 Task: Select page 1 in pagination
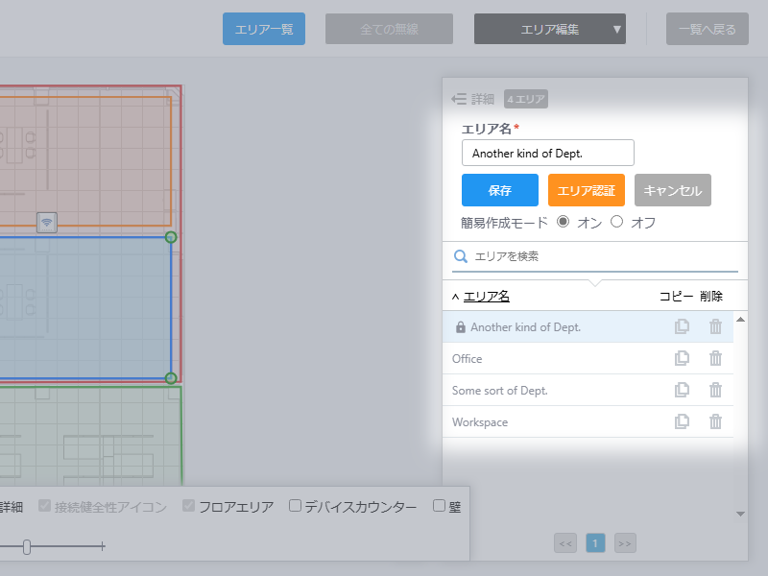(x=595, y=543)
